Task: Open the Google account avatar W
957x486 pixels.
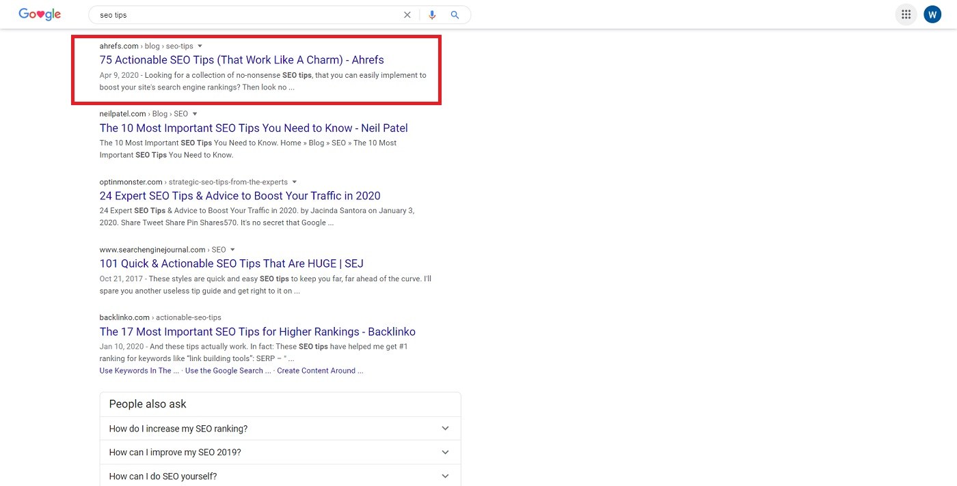Action: tap(932, 14)
